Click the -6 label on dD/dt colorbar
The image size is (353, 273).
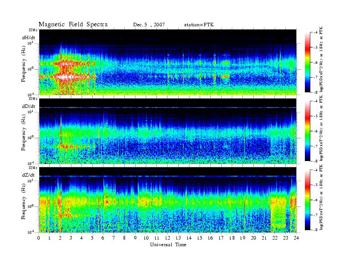click(x=316, y=131)
